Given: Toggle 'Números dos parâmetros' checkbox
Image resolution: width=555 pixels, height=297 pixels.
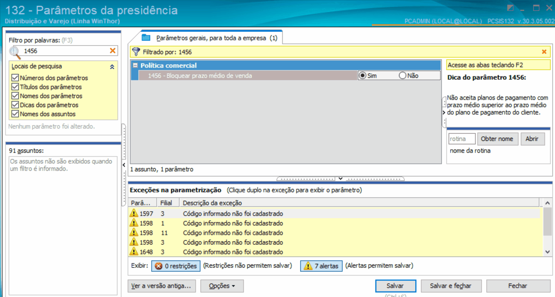Looking at the screenshot, I should (15, 78).
